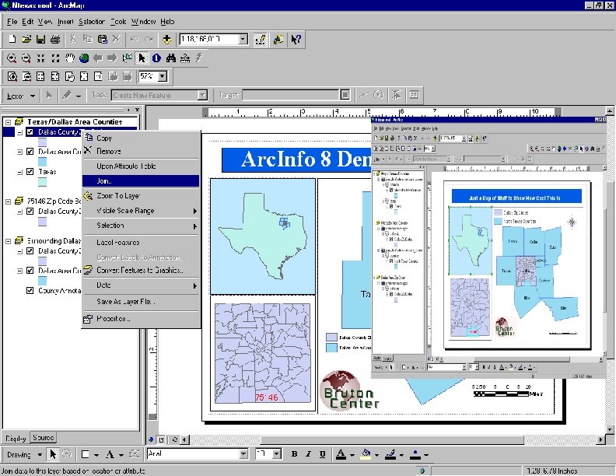Toggle Dallas County layer under Surrounding Dallas

point(30,251)
